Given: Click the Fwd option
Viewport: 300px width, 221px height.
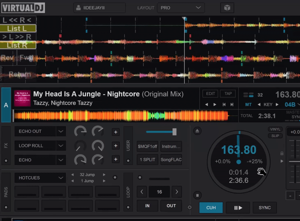Looking at the screenshot, I should click(x=27, y=57).
